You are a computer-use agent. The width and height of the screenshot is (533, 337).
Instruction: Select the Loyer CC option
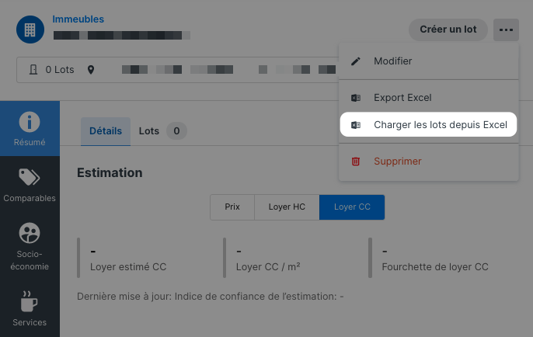tap(352, 207)
